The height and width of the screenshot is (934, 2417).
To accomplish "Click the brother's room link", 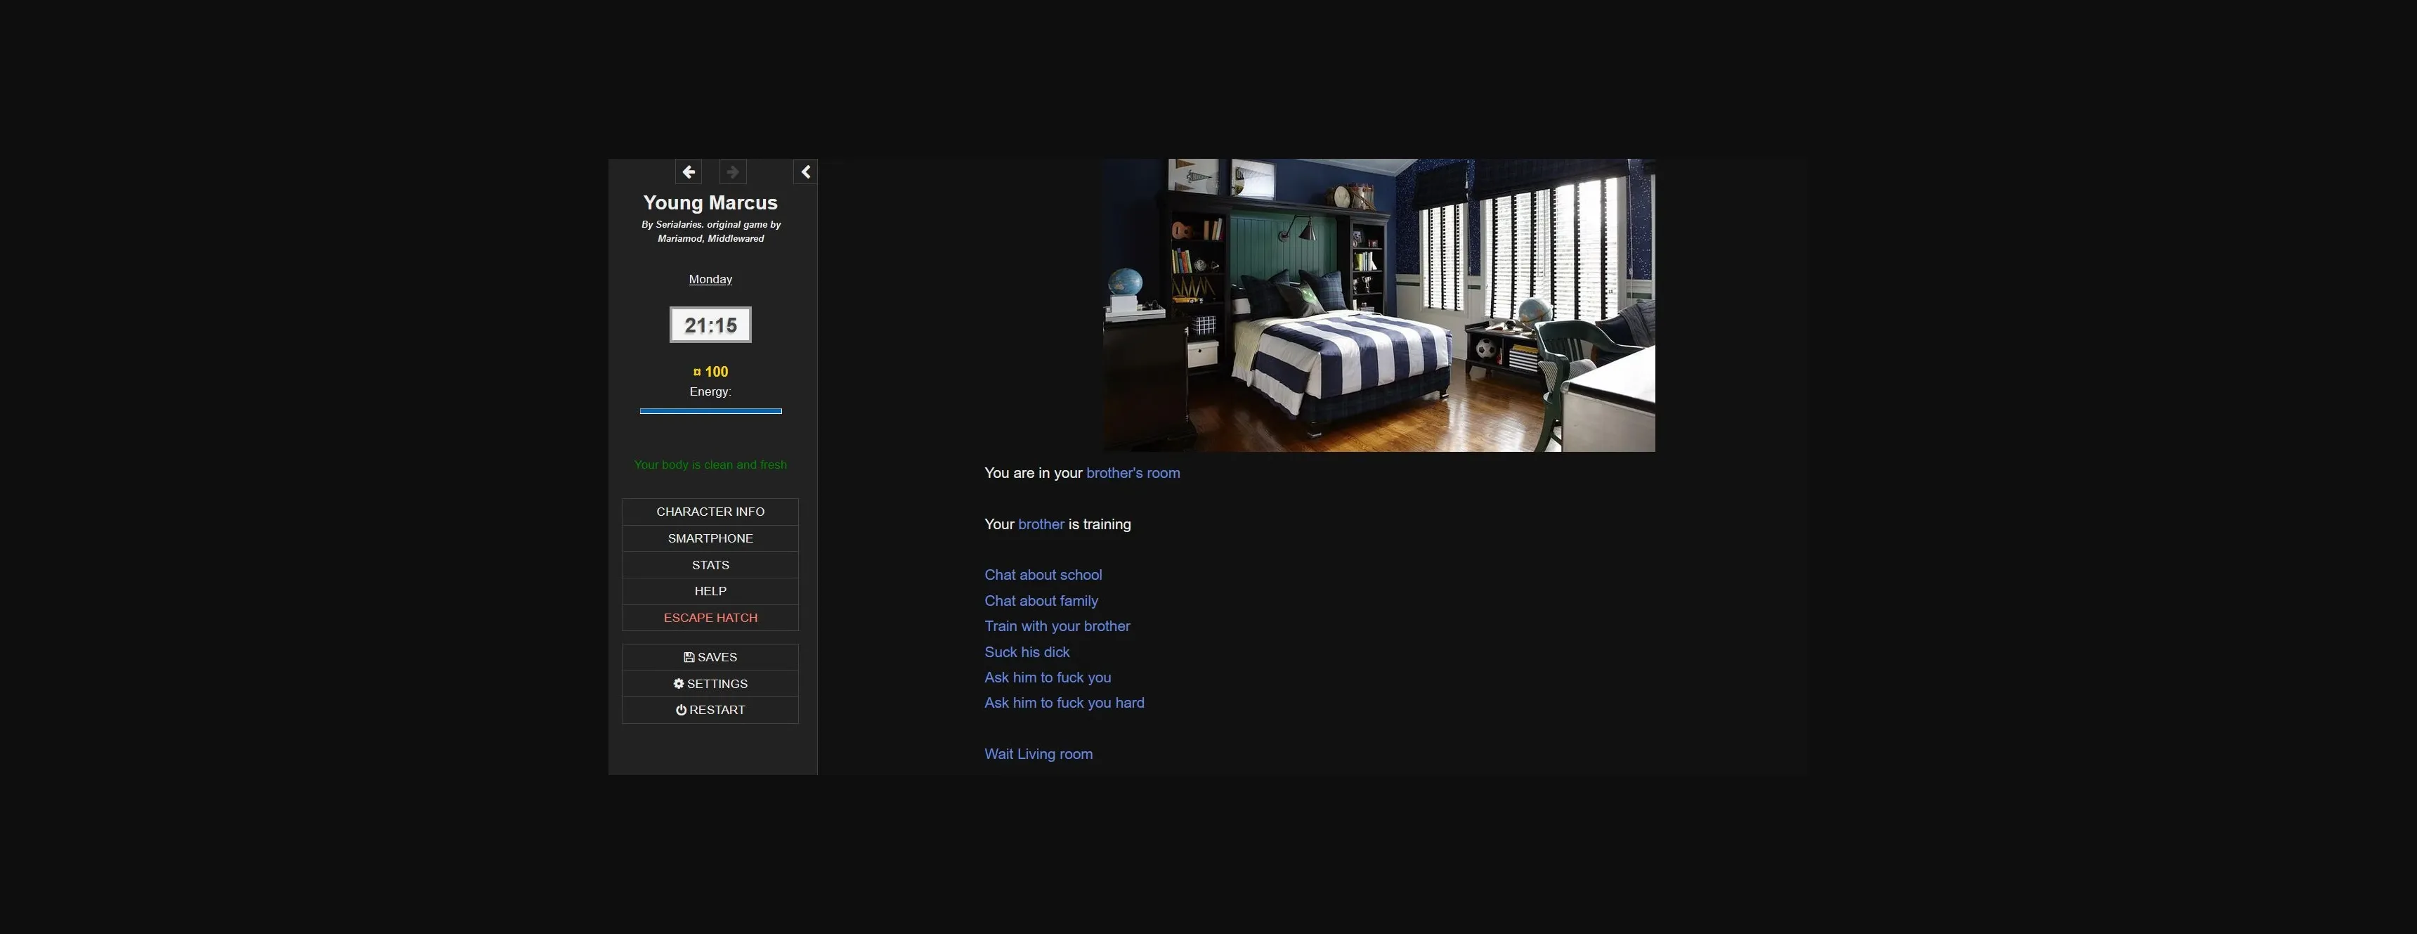I will pyautogui.click(x=1133, y=472).
